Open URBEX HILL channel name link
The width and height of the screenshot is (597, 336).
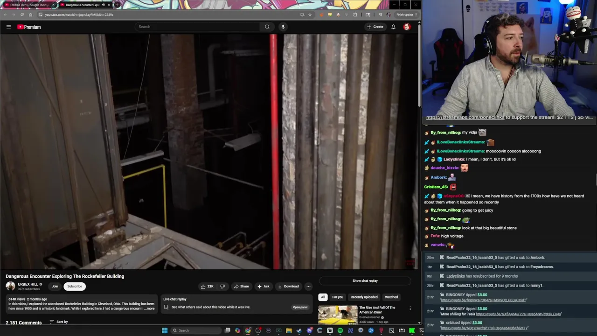tap(28, 284)
